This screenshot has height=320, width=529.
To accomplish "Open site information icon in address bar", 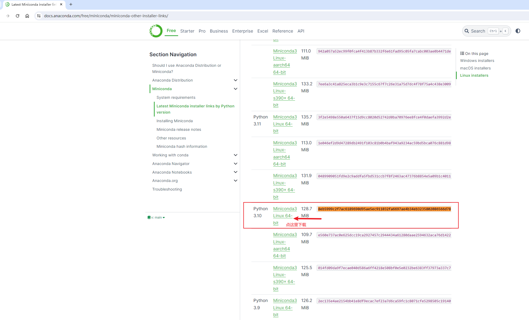I will point(39,16).
